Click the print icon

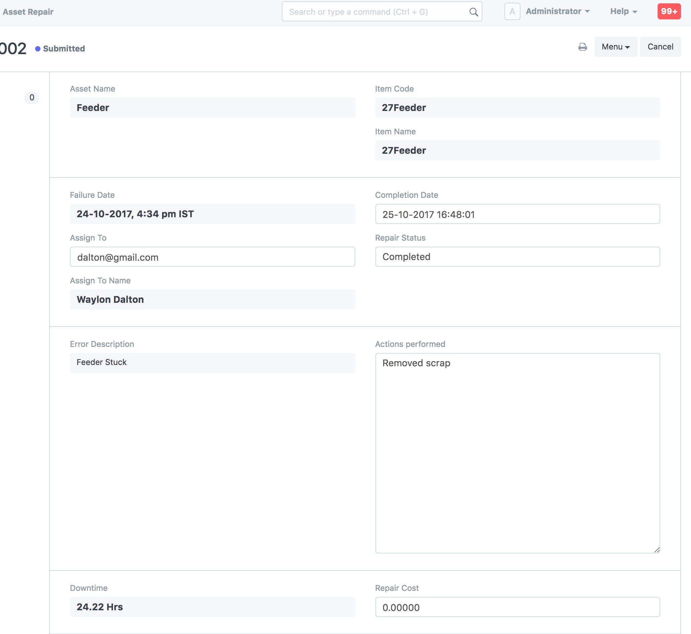coord(582,47)
